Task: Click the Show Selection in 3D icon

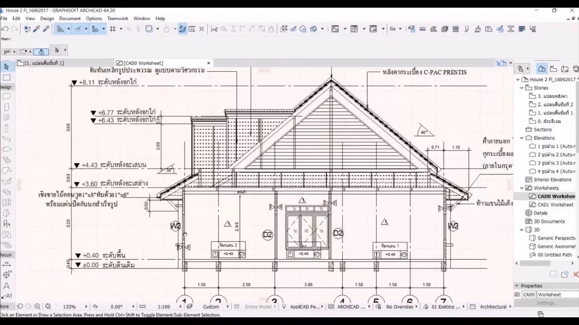Action: click(313, 29)
